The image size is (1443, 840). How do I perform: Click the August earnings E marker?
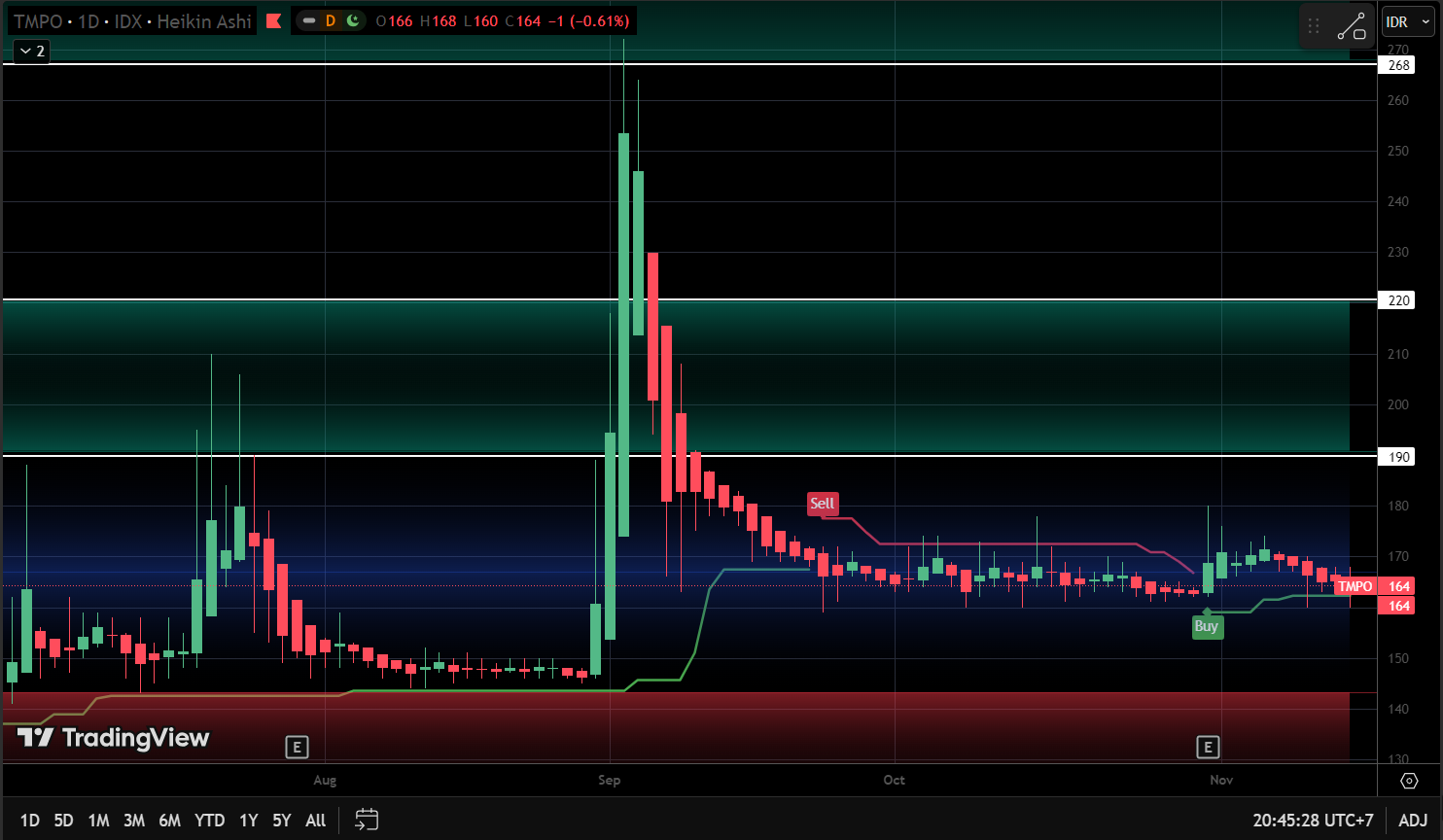coord(297,747)
